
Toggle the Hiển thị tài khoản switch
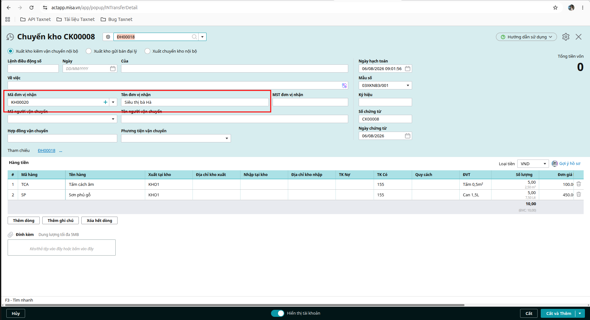point(278,313)
